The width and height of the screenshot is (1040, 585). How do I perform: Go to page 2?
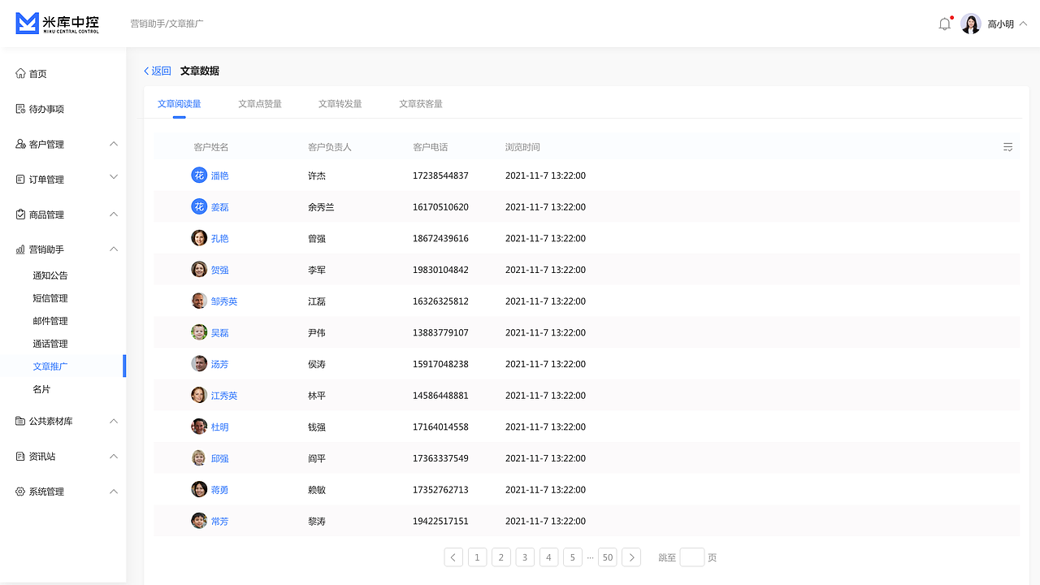point(501,557)
